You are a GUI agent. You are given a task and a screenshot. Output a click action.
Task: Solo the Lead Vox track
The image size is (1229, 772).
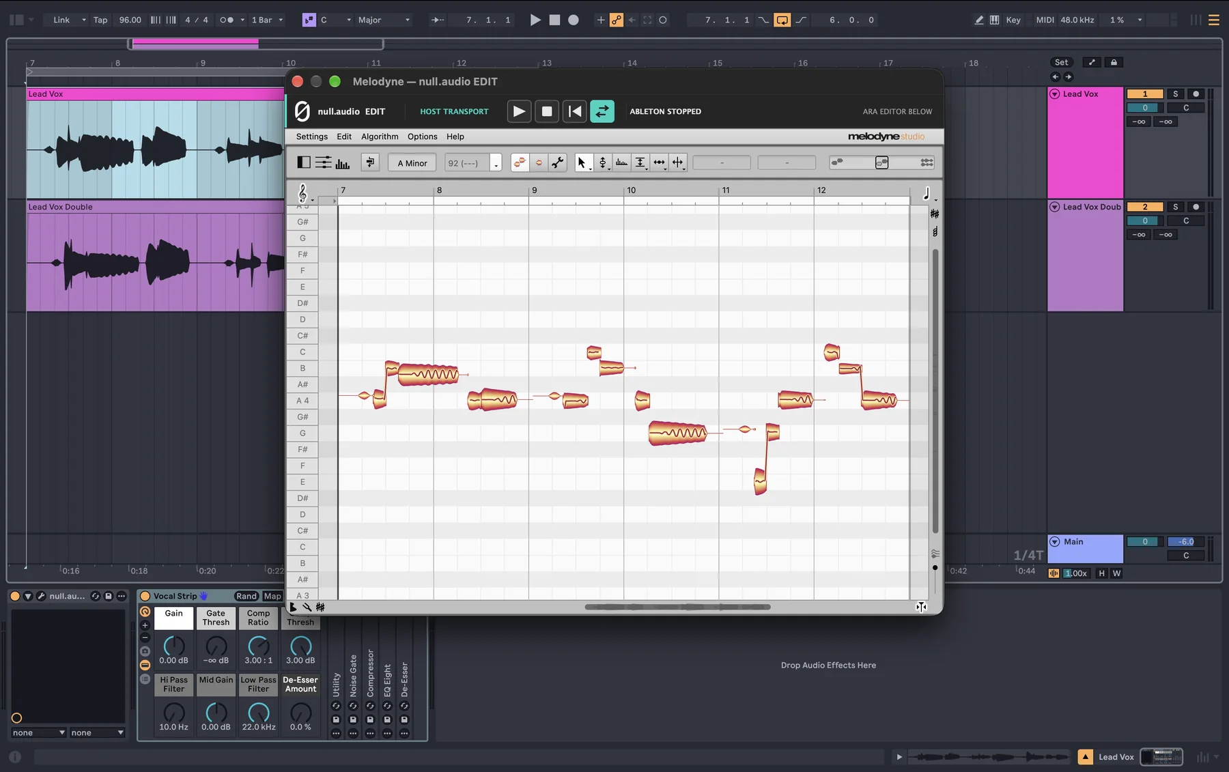[x=1175, y=94]
